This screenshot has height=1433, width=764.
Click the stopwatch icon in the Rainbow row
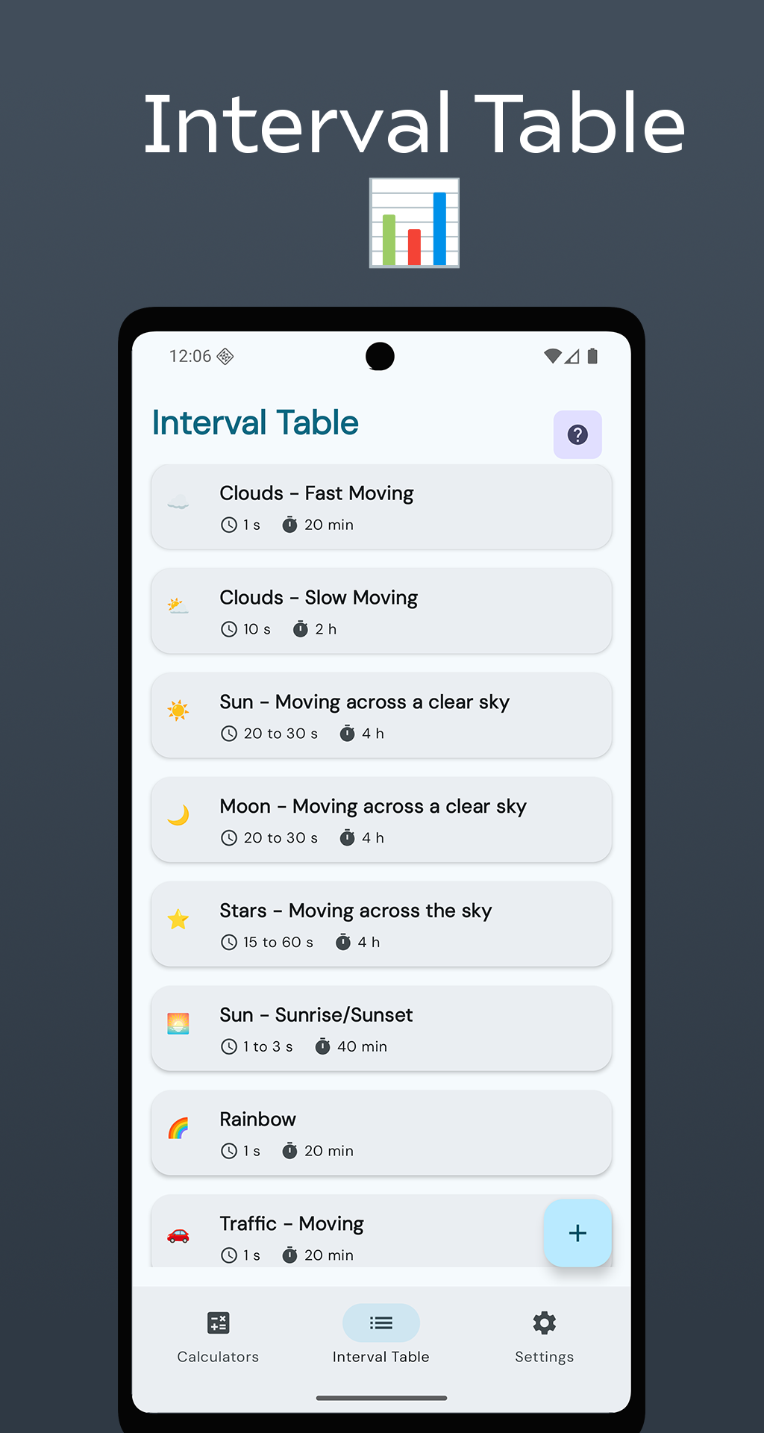[289, 1151]
